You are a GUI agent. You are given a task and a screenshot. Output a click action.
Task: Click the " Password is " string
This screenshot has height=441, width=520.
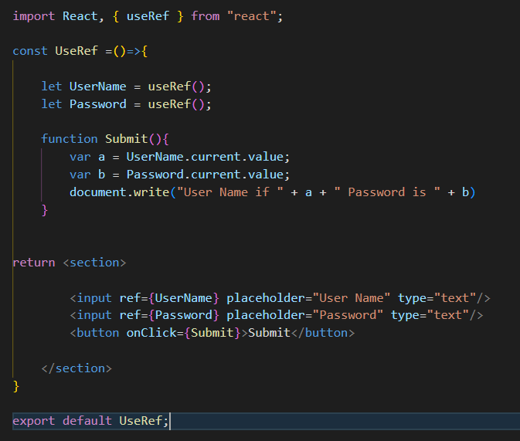[x=387, y=192]
